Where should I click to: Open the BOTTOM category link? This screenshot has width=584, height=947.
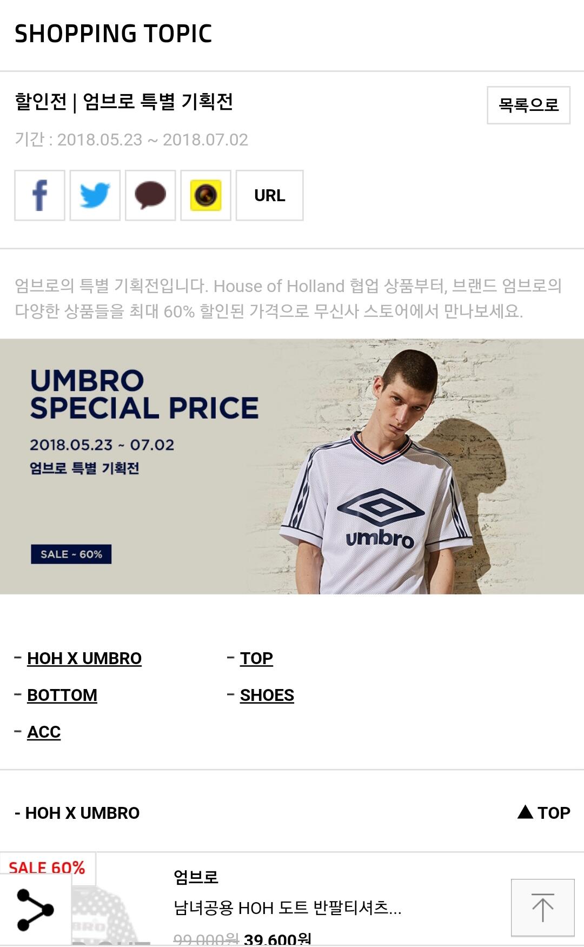(62, 695)
